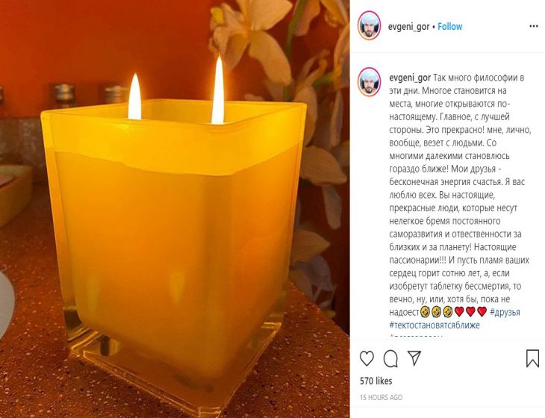Image resolution: width=545 pixels, height=418 pixels.
Task: Like the post with the heart icon
Action: coord(367,358)
